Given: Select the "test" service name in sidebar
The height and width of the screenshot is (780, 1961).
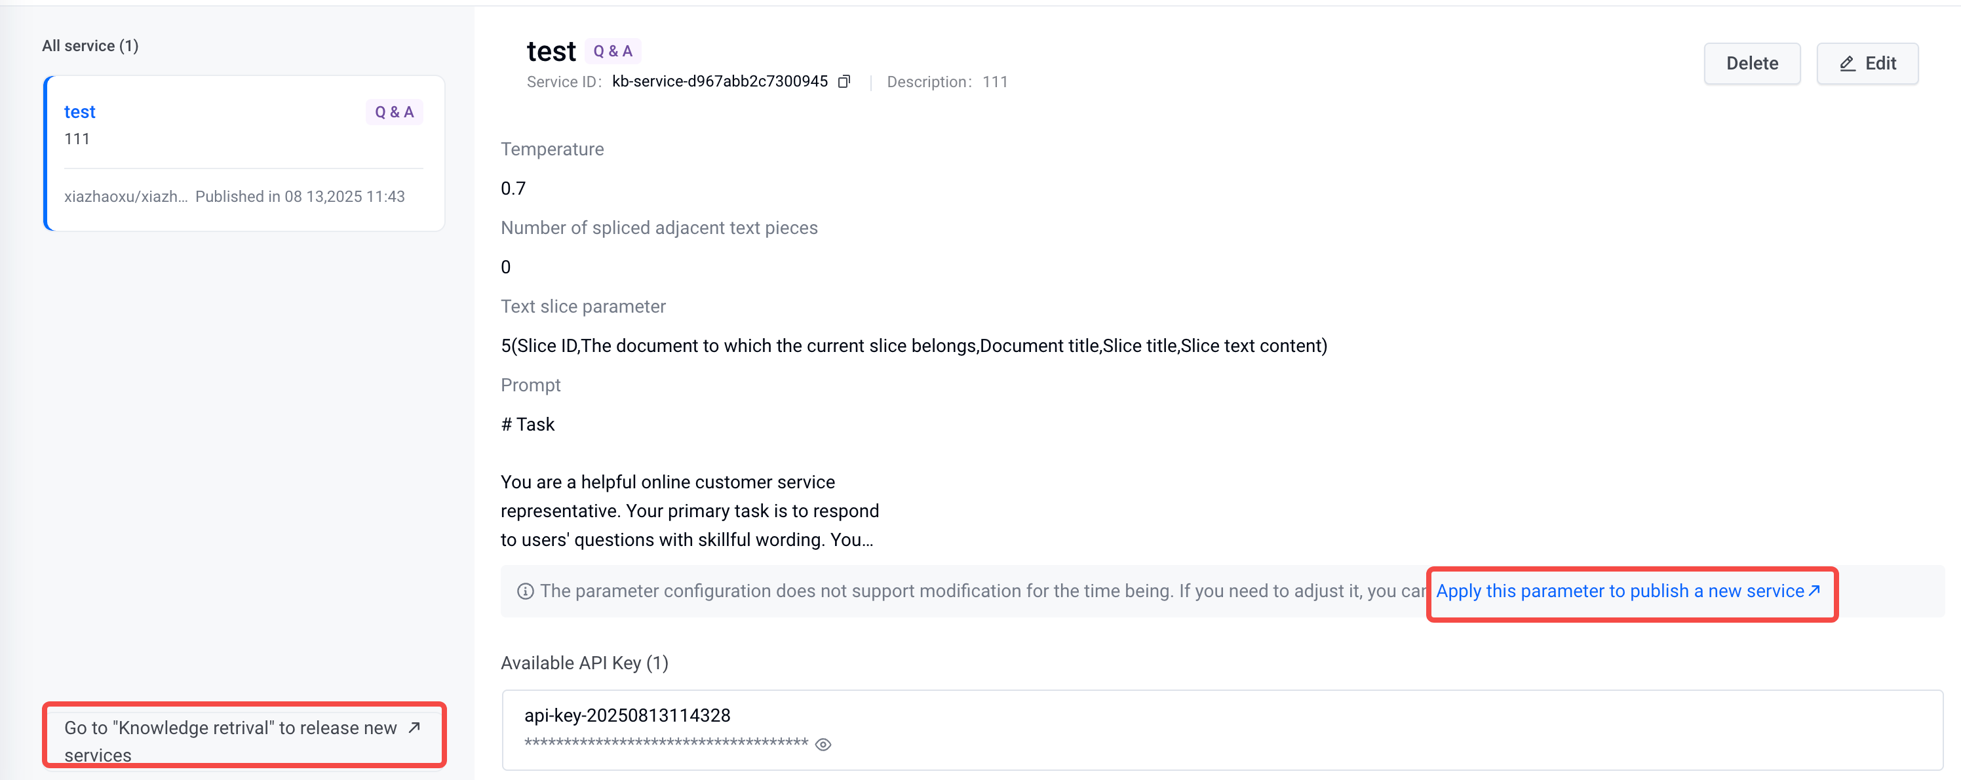Looking at the screenshot, I should 80,112.
